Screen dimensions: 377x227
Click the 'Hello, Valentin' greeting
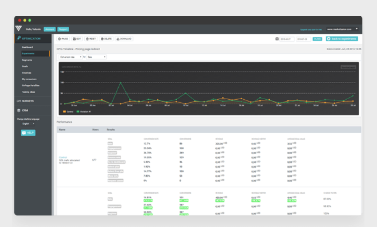click(x=33, y=29)
